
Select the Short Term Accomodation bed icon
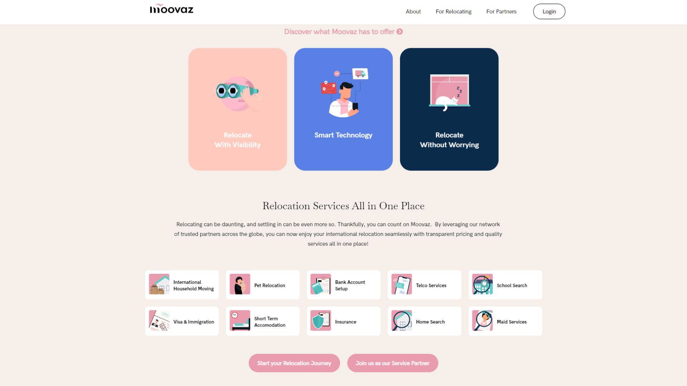click(240, 321)
